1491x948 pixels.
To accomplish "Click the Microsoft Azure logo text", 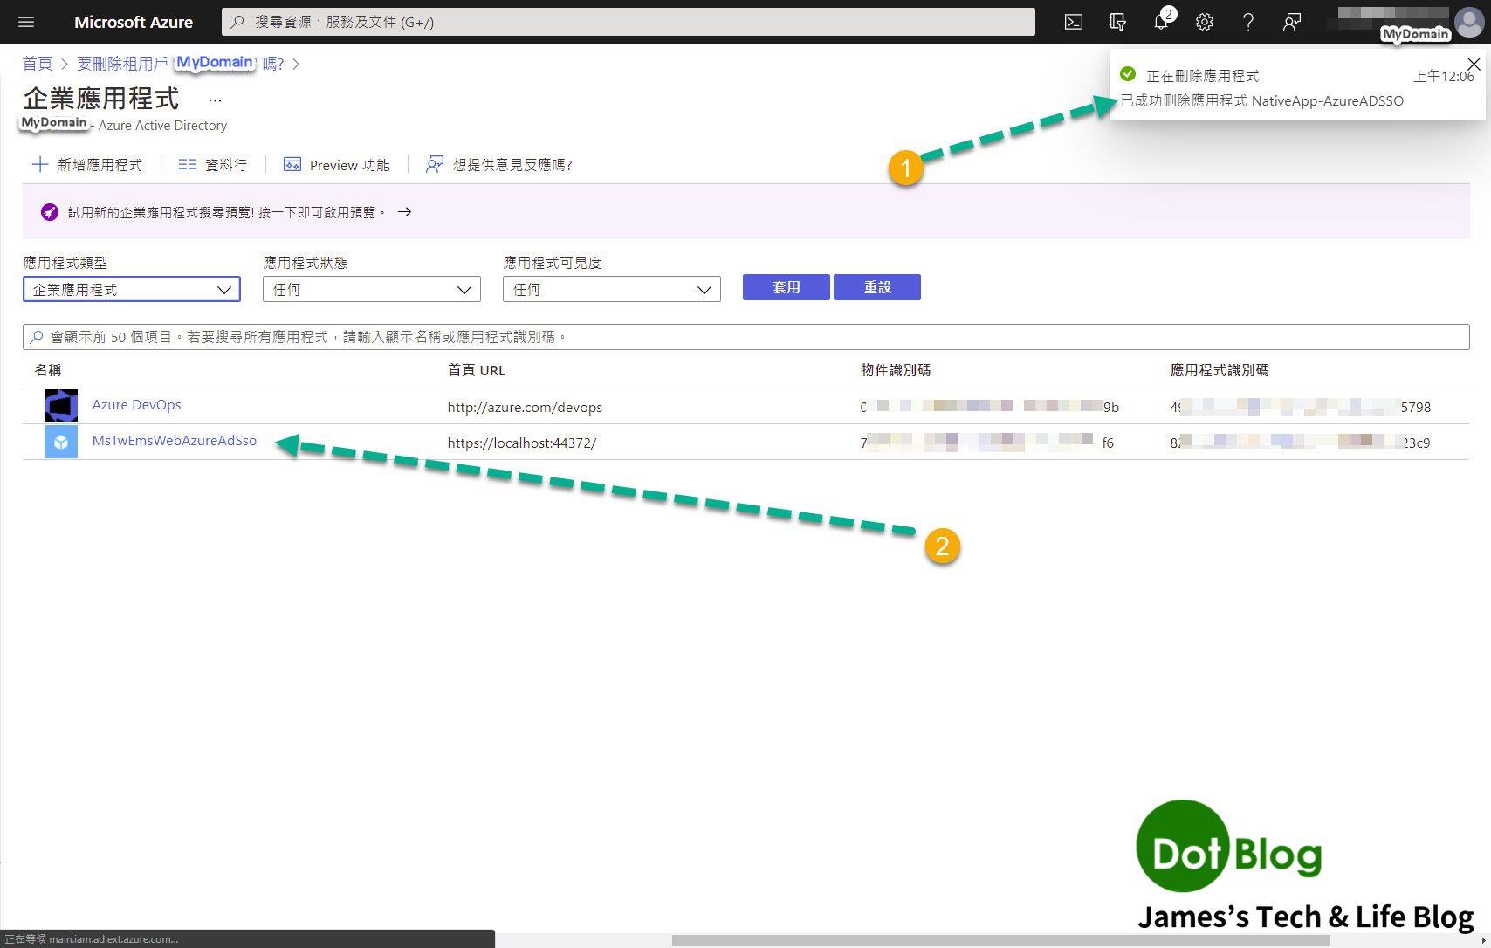I will pyautogui.click(x=134, y=22).
